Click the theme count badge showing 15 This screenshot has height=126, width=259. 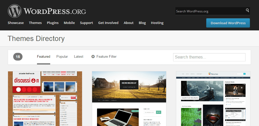pos(18,57)
